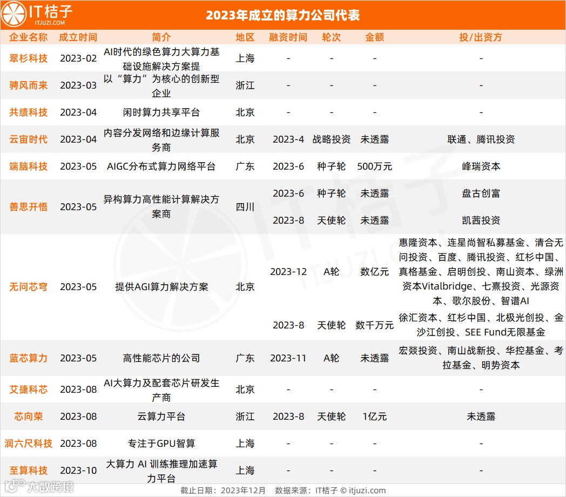Click the 1亿元 amount cell
566x497 pixels.
(374, 417)
